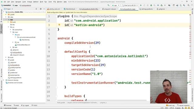Switch to the MainActivity.kt tab

click(x=70, y=9)
